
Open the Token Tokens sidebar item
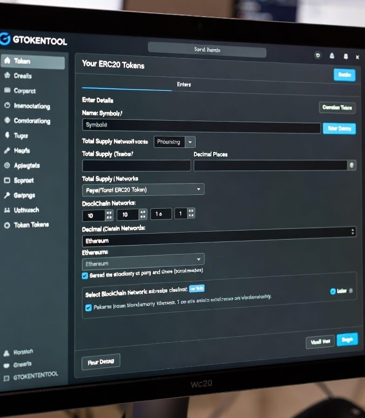[33, 225]
